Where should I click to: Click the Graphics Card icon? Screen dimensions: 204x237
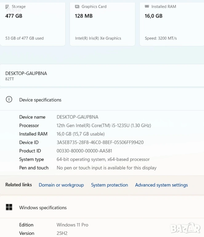77,6
